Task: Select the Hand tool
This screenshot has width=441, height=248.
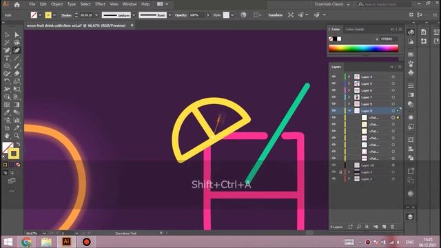Action: tap(7, 136)
